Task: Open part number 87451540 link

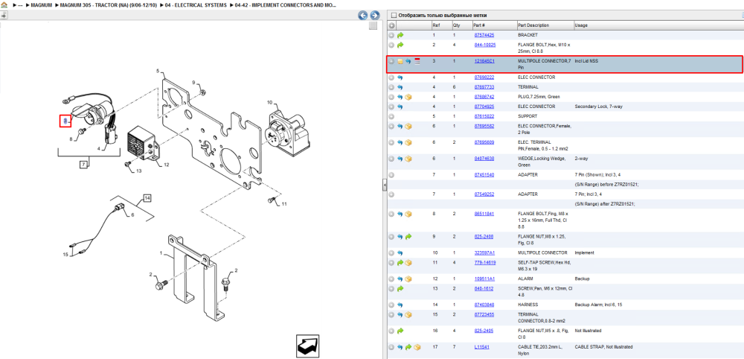Action: pyautogui.click(x=484, y=175)
